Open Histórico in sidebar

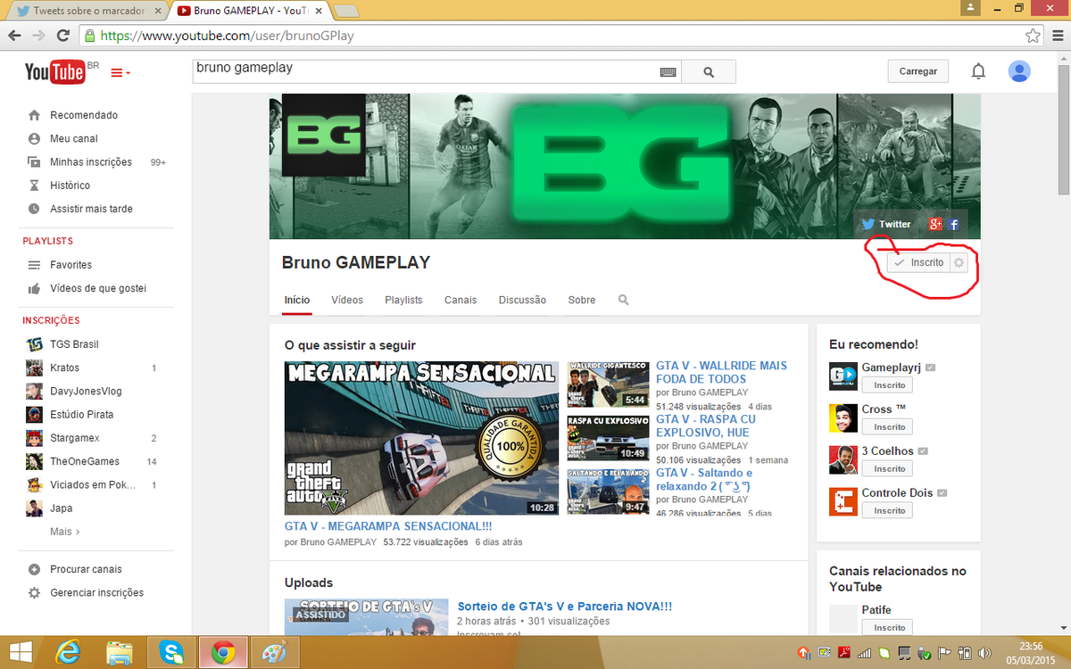(x=70, y=186)
